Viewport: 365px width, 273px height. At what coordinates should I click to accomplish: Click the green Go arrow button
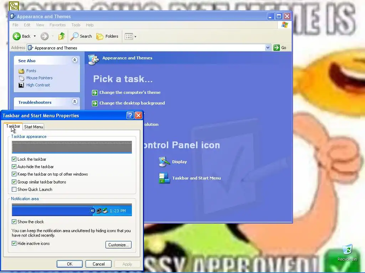pyautogui.click(x=277, y=48)
